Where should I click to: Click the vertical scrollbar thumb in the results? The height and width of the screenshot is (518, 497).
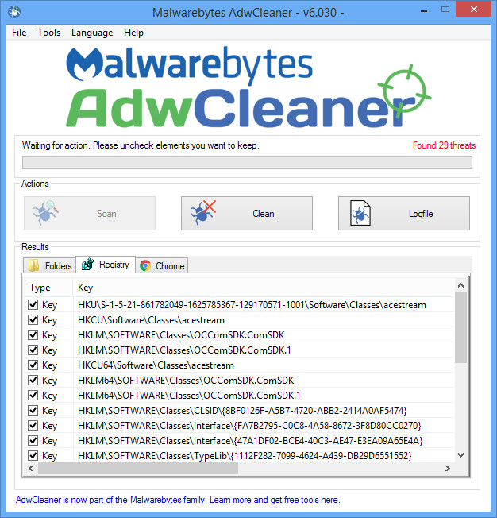[x=461, y=327]
